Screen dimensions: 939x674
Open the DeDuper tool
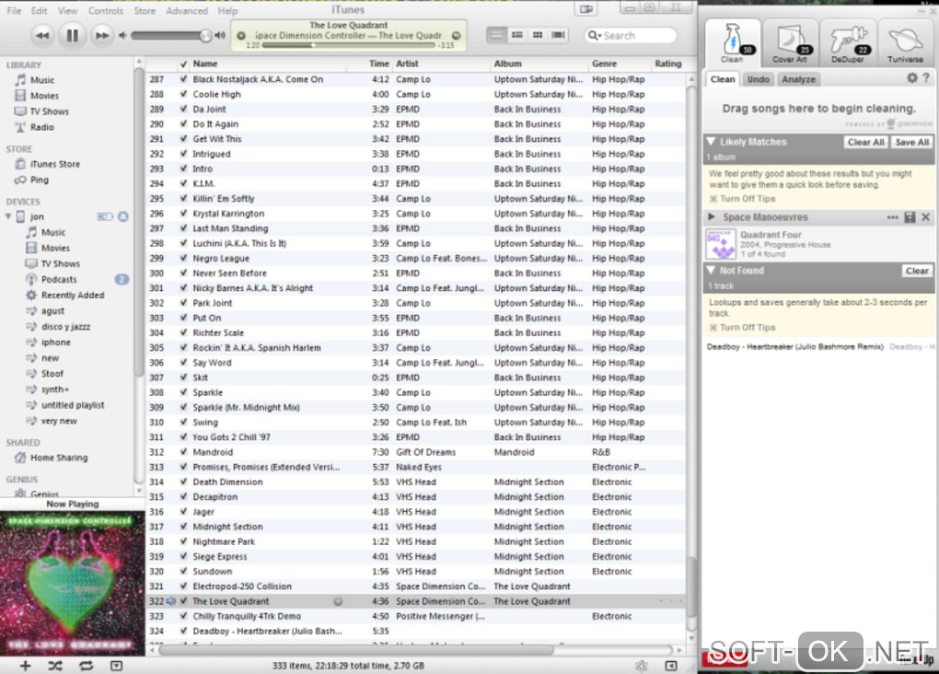(847, 42)
